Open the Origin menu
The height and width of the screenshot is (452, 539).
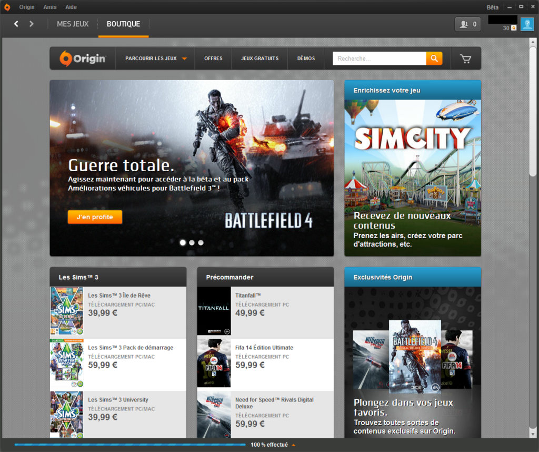pyautogui.click(x=27, y=7)
